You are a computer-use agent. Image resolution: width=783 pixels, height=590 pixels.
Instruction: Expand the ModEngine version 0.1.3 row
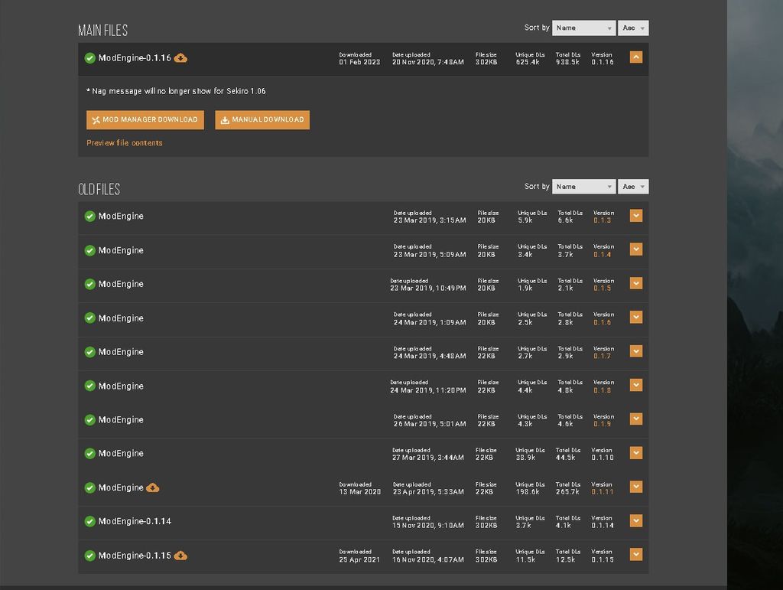click(635, 216)
